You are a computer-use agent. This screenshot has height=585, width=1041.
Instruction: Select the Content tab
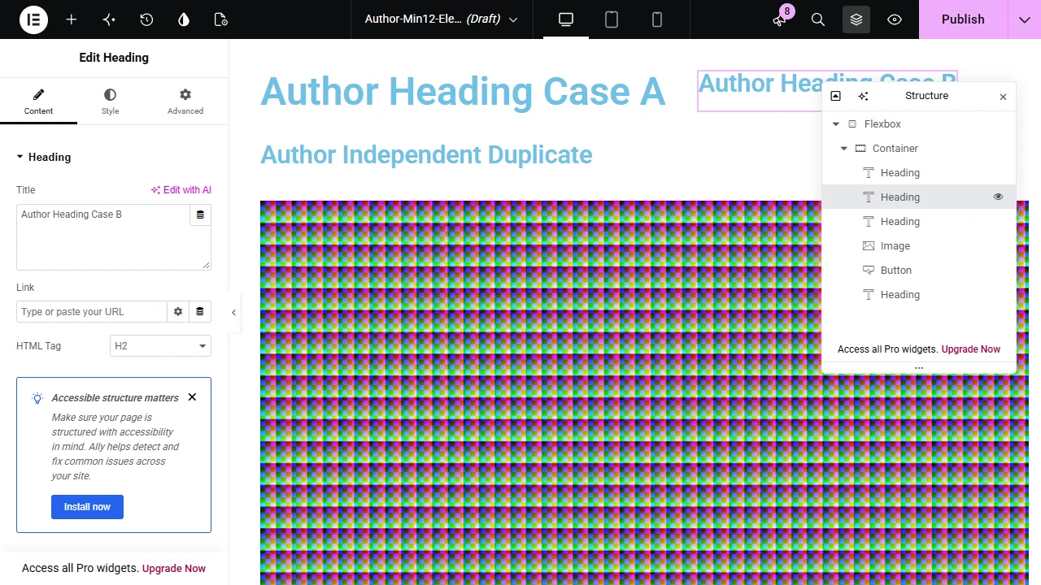tap(38, 102)
